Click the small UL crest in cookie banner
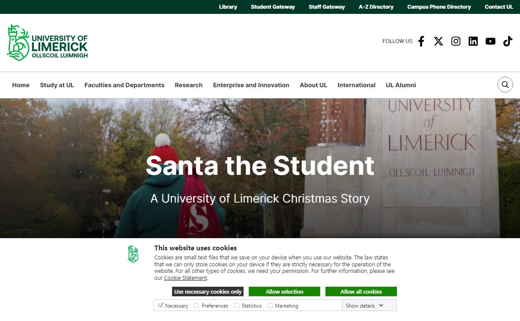 coord(133,254)
